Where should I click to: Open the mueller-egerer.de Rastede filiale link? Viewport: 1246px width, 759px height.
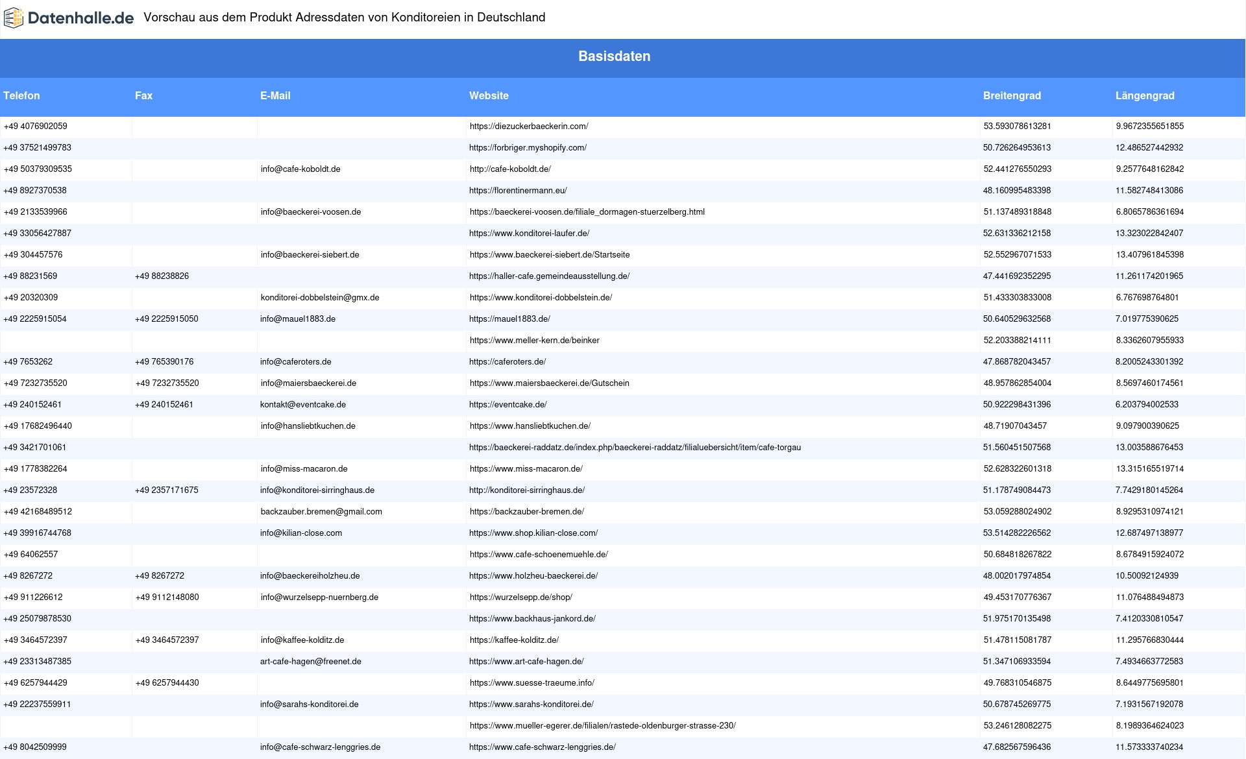point(603,726)
